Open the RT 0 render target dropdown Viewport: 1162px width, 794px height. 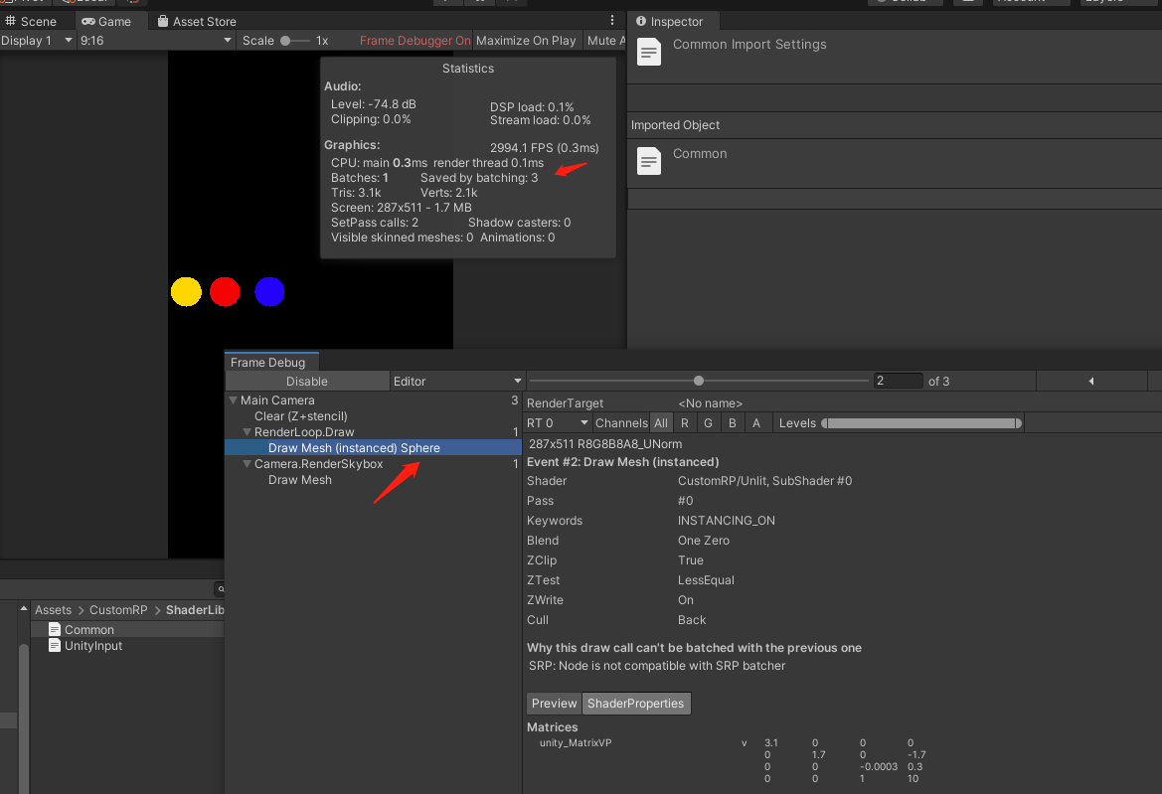click(558, 423)
